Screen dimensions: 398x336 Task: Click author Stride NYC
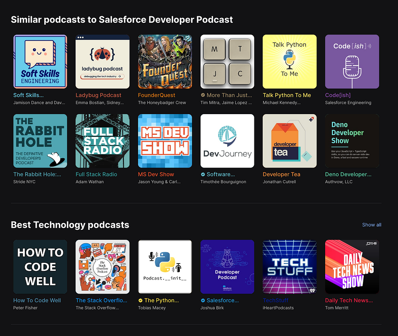[24, 182]
